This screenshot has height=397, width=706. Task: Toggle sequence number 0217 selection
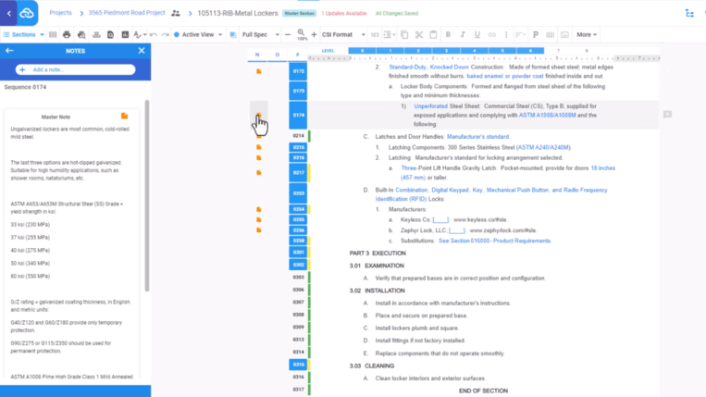298,173
